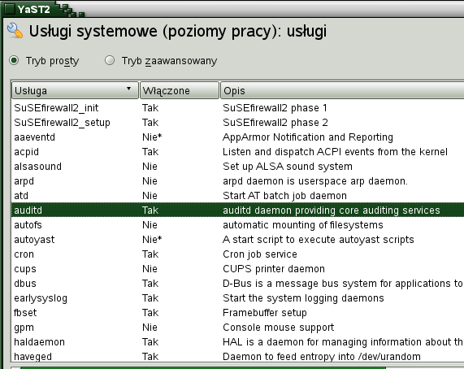Click the horizontal scrollbar below the list

point(237,367)
